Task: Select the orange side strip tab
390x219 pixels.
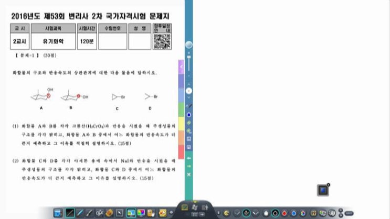Action: click(x=181, y=138)
